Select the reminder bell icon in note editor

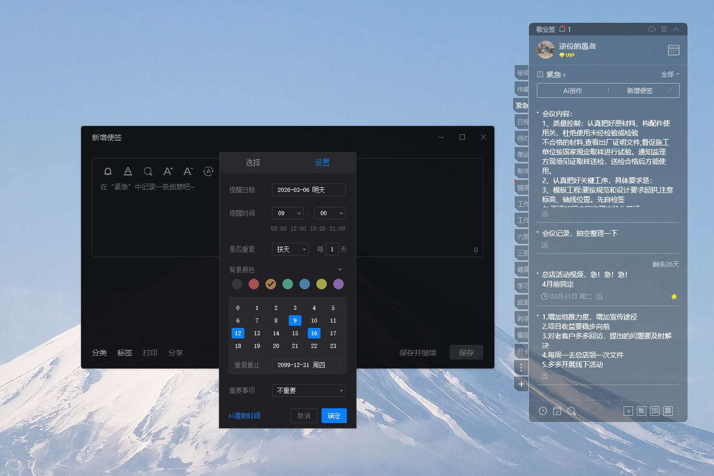[x=108, y=171]
